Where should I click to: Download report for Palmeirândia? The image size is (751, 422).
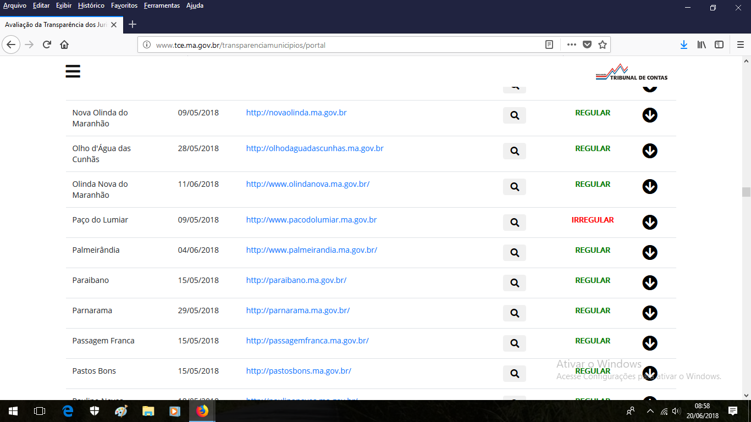click(x=650, y=252)
